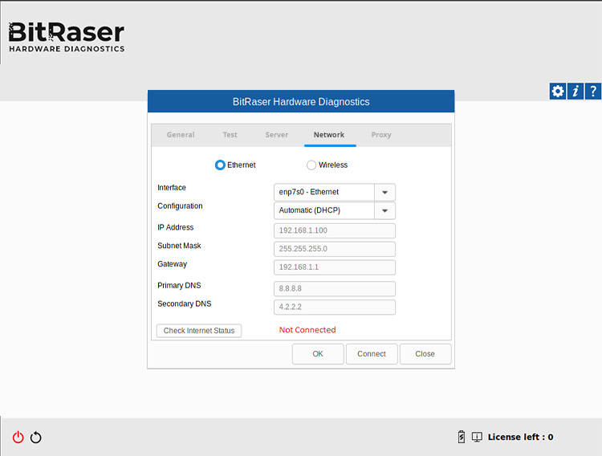Confirm with the OK button

tap(318, 354)
